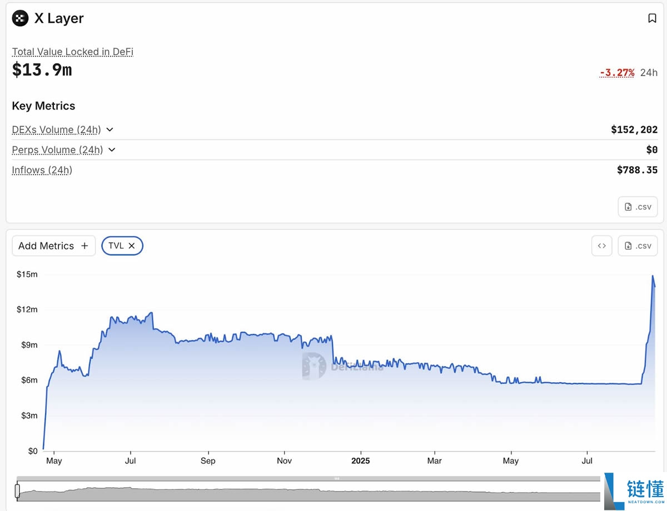667x511 pixels.
Task: Expand the DEXs Volume (24h) row
Action: coord(109,129)
